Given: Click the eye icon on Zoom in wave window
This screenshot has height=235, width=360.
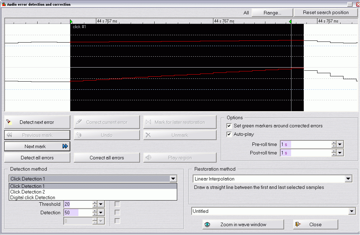Looking at the screenshot, I should point(207,224).
